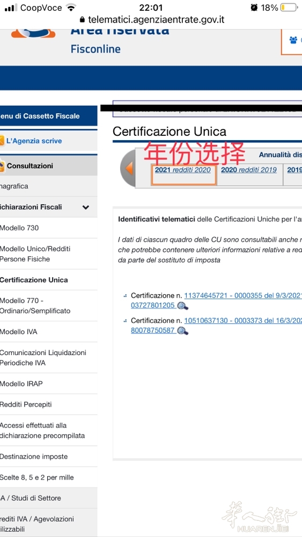Open Menu di Cassetto Fiscale header

pyautogui.click(x=49, y=116)
